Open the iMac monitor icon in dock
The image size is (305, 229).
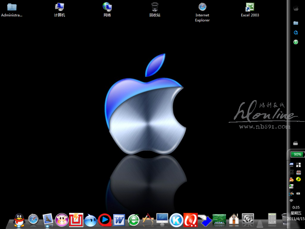tap(162, 220)
